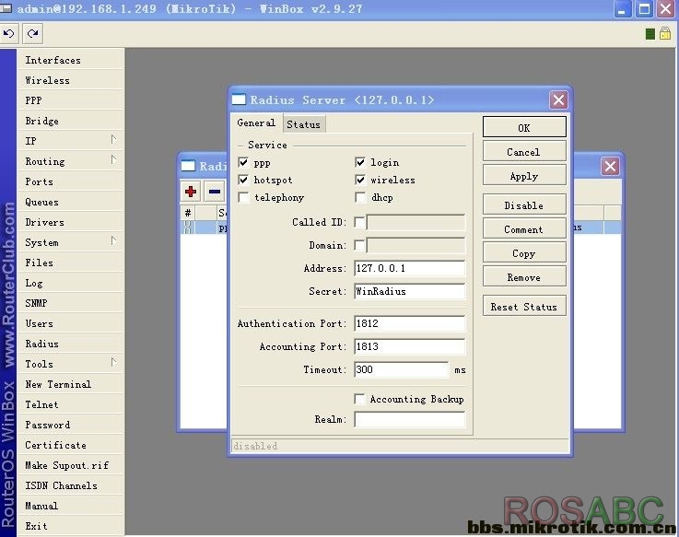This screenshot has width=679, height=537.
Task: Open the Manual menu item
Action: pos(71,506)
